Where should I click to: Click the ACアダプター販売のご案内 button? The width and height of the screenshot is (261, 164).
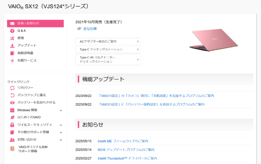pos(108,42)
